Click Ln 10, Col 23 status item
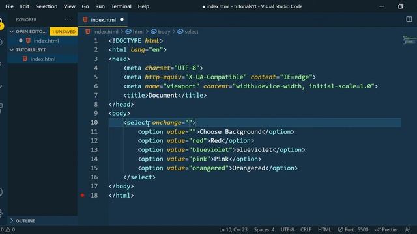 pyautogui.click(x=233, y=229)
